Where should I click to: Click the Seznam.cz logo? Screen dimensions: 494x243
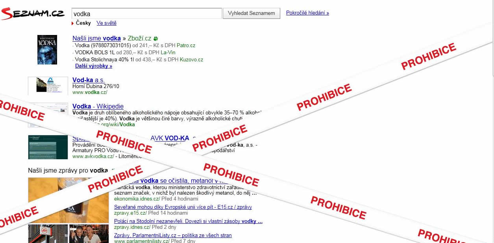32,14
